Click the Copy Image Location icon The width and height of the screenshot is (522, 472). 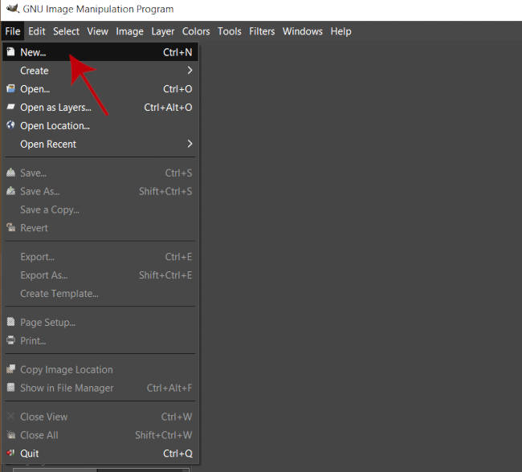pos(10,369)
